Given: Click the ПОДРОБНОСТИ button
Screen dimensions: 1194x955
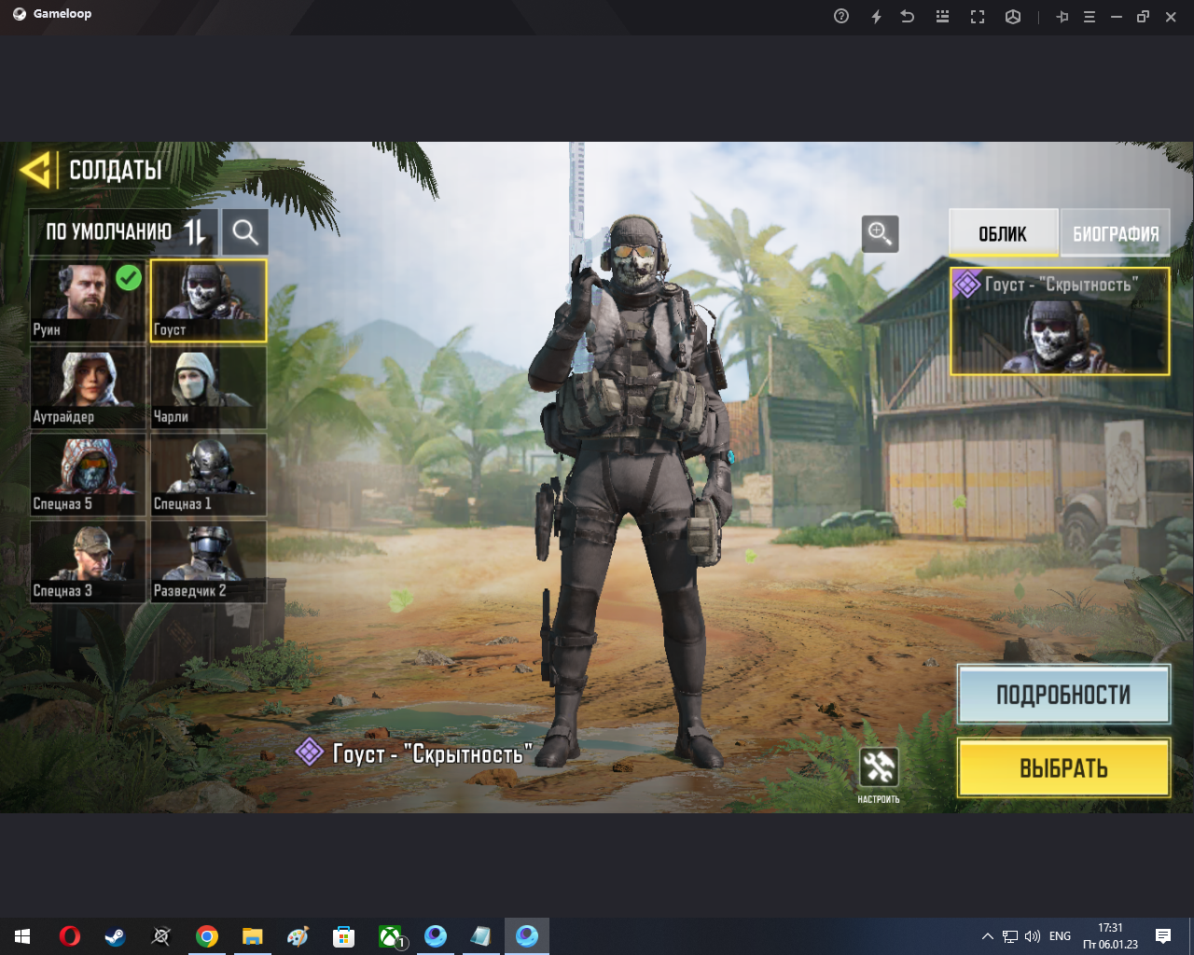Looking at the screenshot, I should [1063, 695].
